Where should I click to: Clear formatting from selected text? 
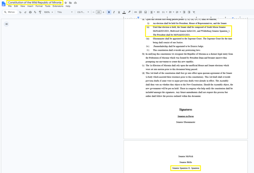pyautogui.click(x=194, y=12)
